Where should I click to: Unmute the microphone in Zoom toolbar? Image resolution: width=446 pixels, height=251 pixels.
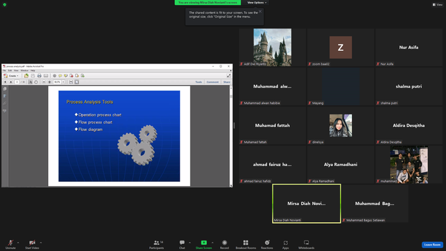click(10, 244)
